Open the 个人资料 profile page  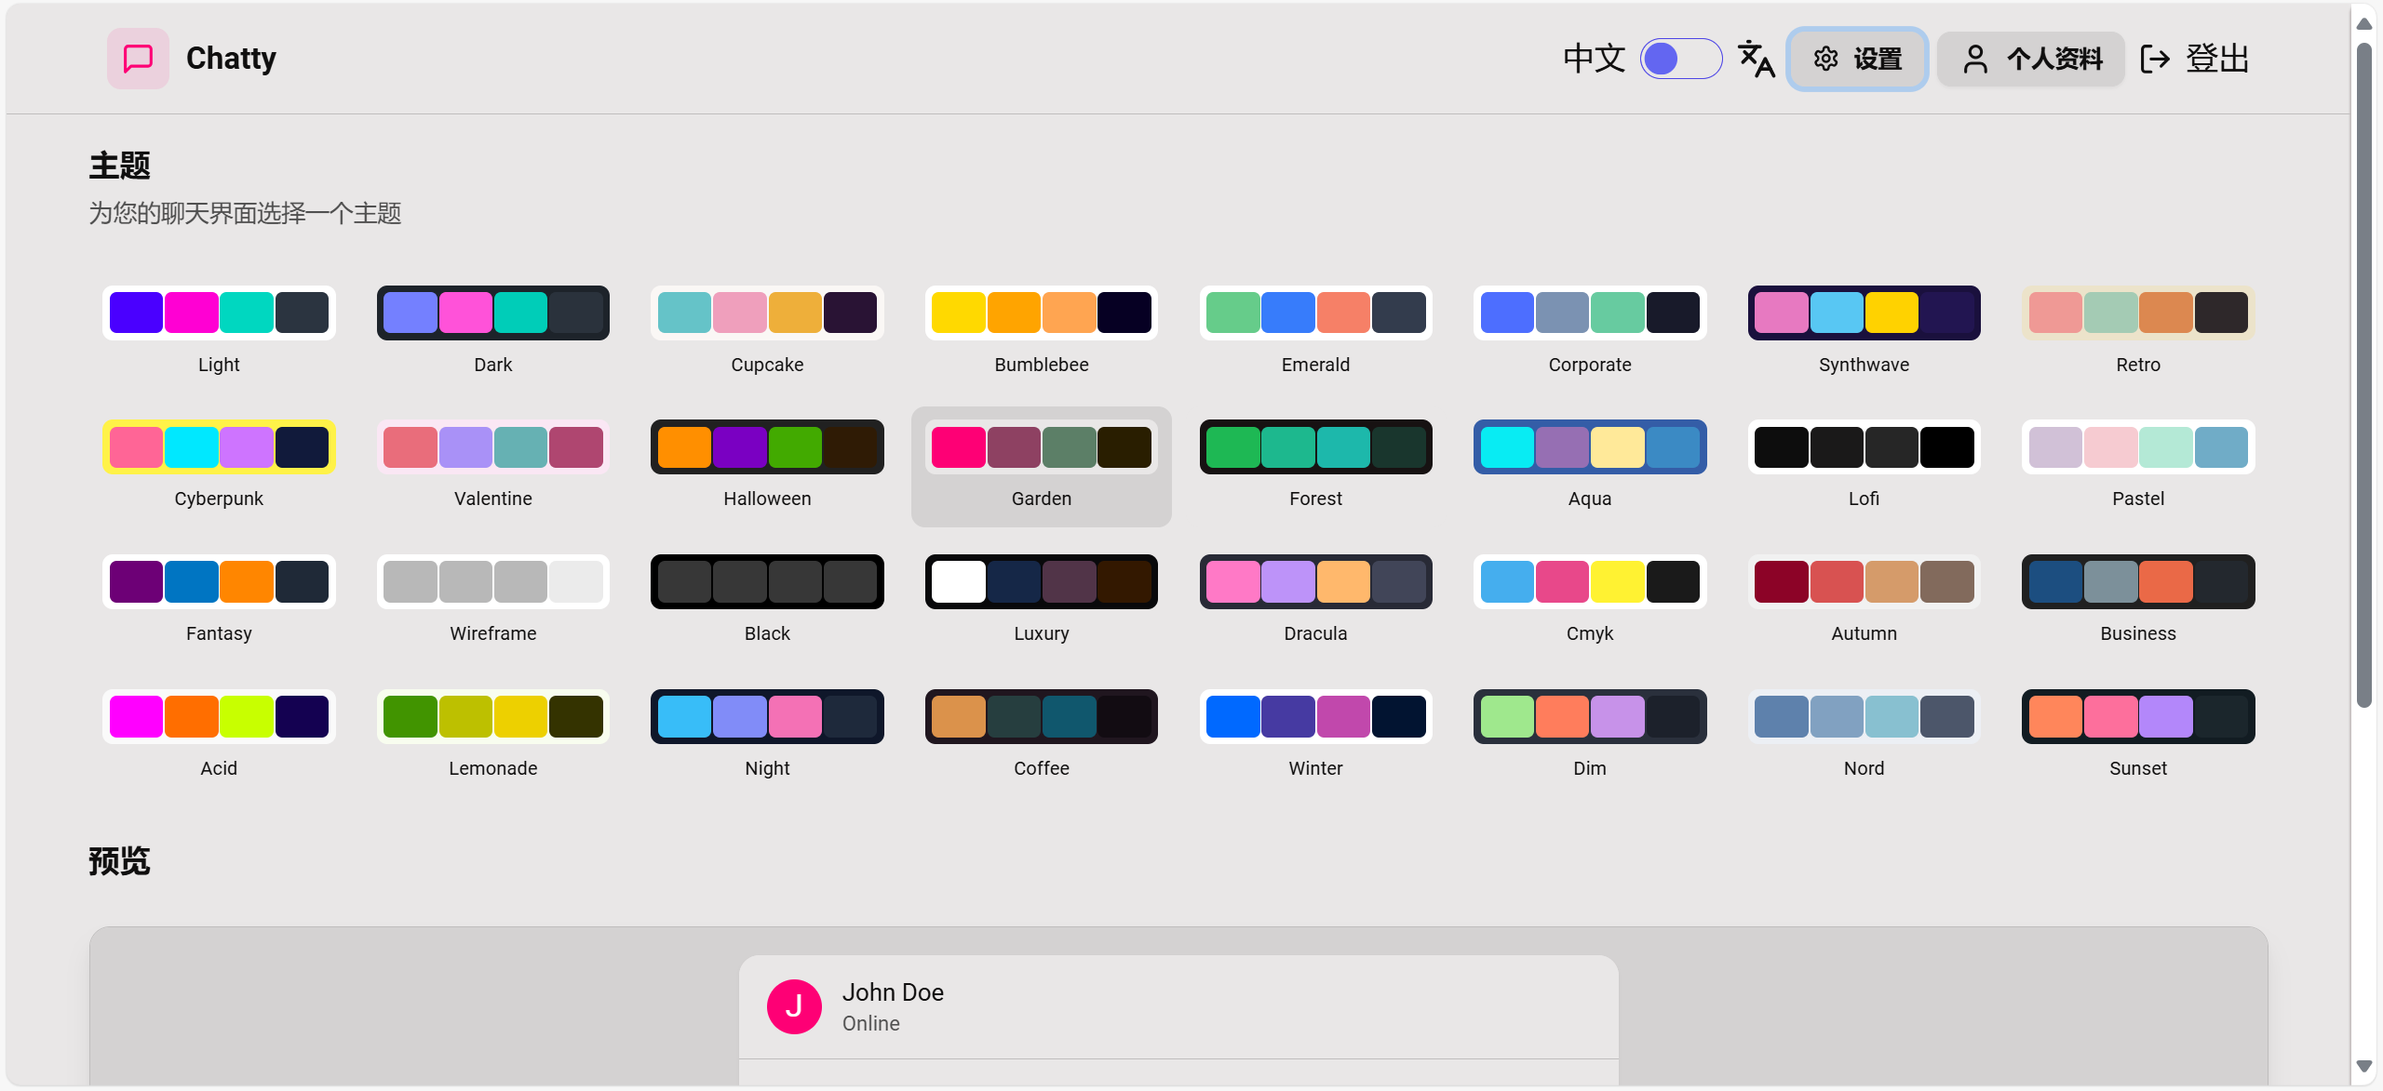[x=2053, y=59]
